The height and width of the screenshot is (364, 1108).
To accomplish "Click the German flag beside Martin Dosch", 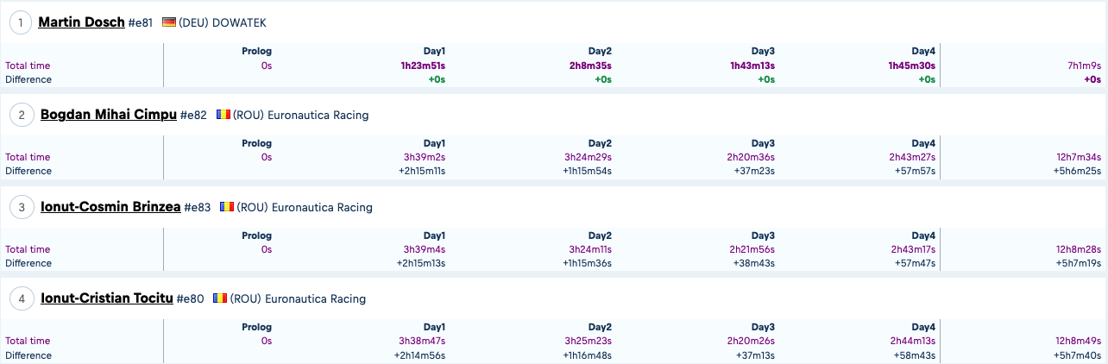I will tap(169, 22).
